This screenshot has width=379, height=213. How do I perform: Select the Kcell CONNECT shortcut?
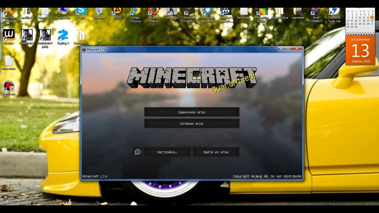316,15
